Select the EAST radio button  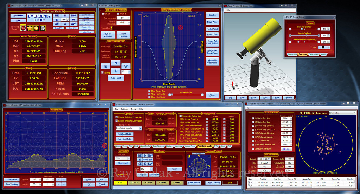pyautogui.click(x=103, y=14)
